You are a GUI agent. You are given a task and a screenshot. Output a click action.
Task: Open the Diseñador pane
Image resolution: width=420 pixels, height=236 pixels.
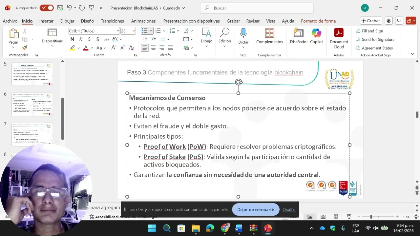(299, 36)
